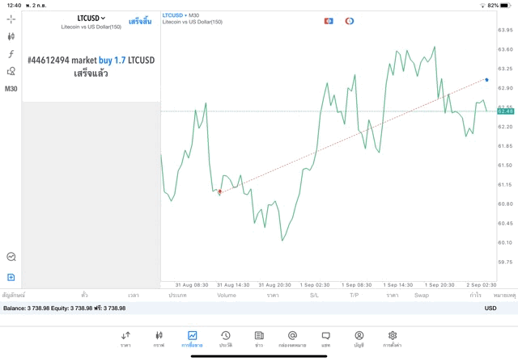
Task: Change the M30 timeframe selector
Action: (11, 89)
